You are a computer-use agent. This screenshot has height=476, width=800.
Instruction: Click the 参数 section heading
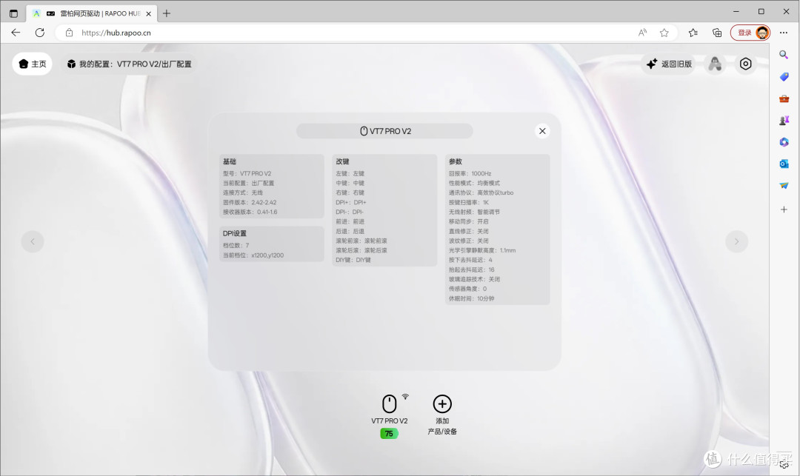coord(455,161)
